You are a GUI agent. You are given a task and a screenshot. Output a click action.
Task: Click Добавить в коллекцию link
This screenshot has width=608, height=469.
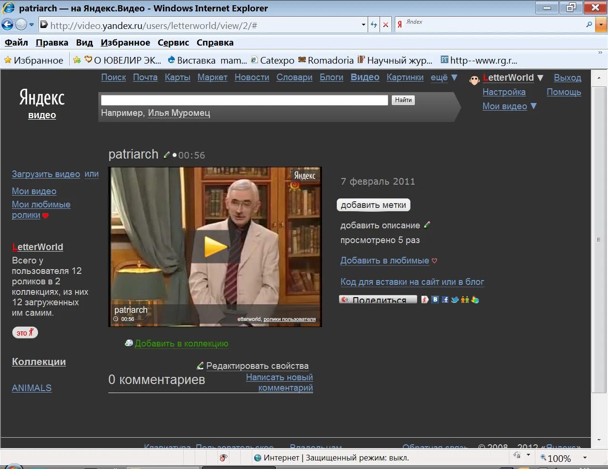pos(181,343)
